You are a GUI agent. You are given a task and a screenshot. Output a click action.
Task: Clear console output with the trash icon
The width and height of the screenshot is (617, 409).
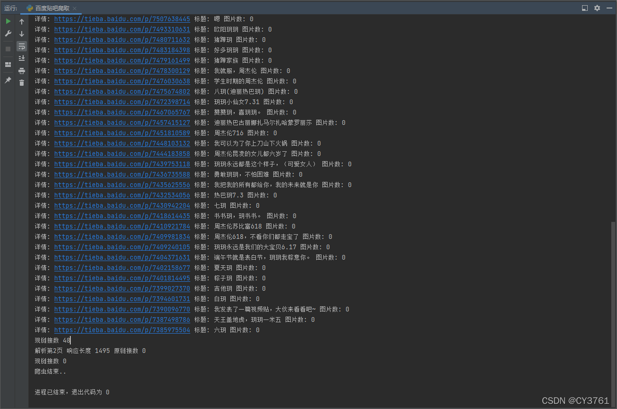tap(22, 83)
